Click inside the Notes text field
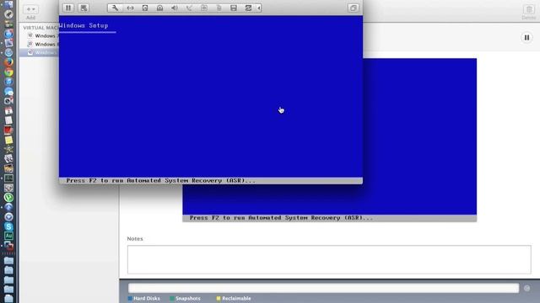 pos(329,259)
